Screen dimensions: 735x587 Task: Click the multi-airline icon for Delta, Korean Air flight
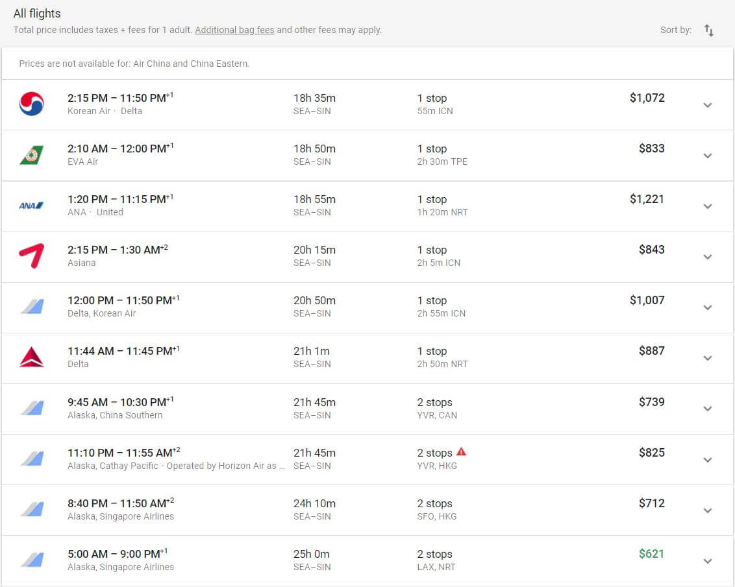tap(32, 307)
